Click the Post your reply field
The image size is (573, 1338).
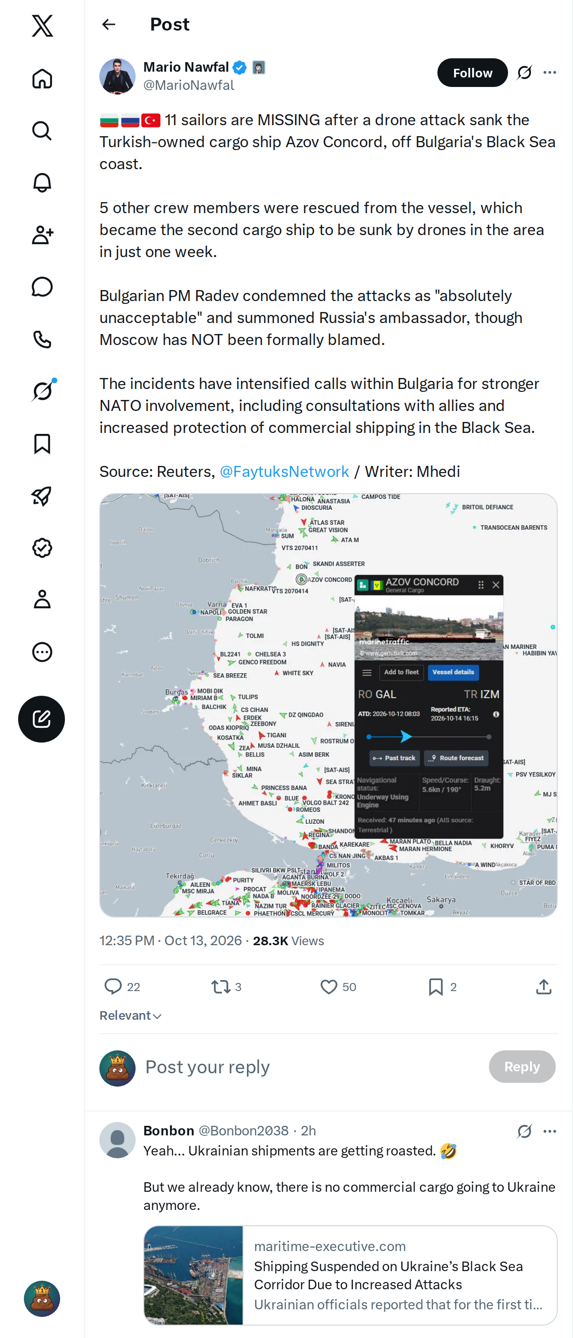tap(311, 1067)
